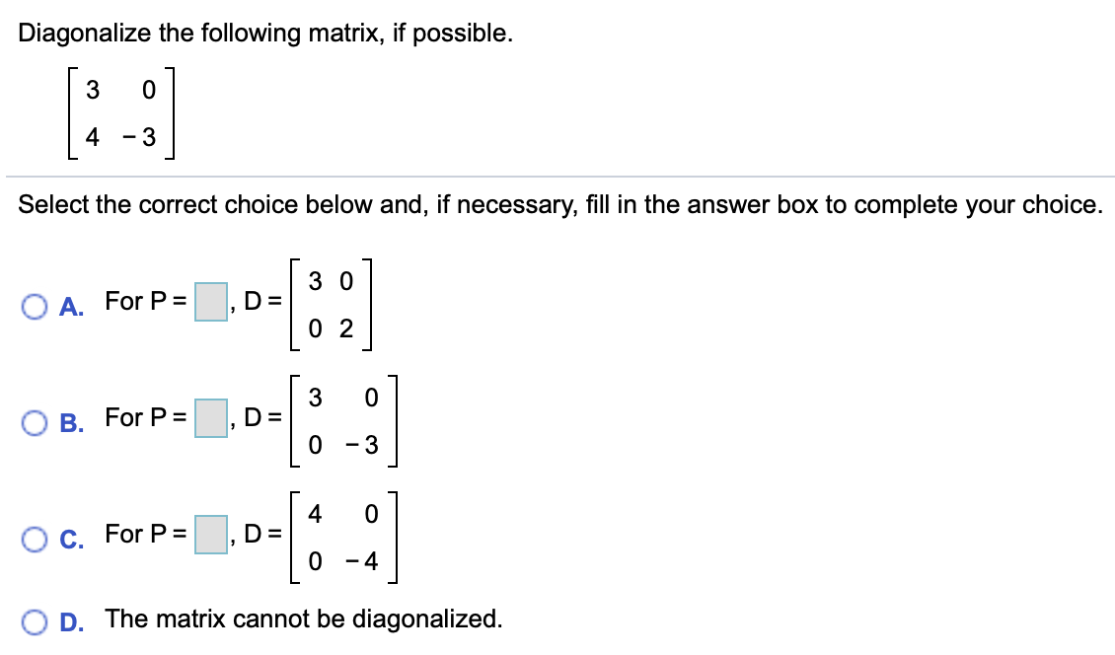This screenshot has height=655, width=1115.
Task: Click the entry '4' in the given matrix
Action: (x=94, y=135)
